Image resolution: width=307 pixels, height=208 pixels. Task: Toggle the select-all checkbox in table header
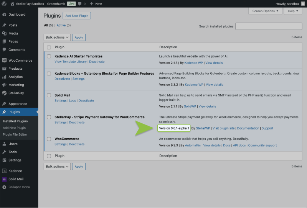coord(49,47)
